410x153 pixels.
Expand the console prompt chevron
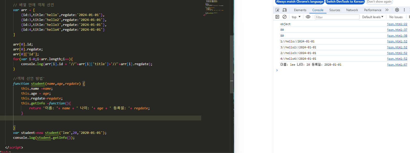pos(277,70)
